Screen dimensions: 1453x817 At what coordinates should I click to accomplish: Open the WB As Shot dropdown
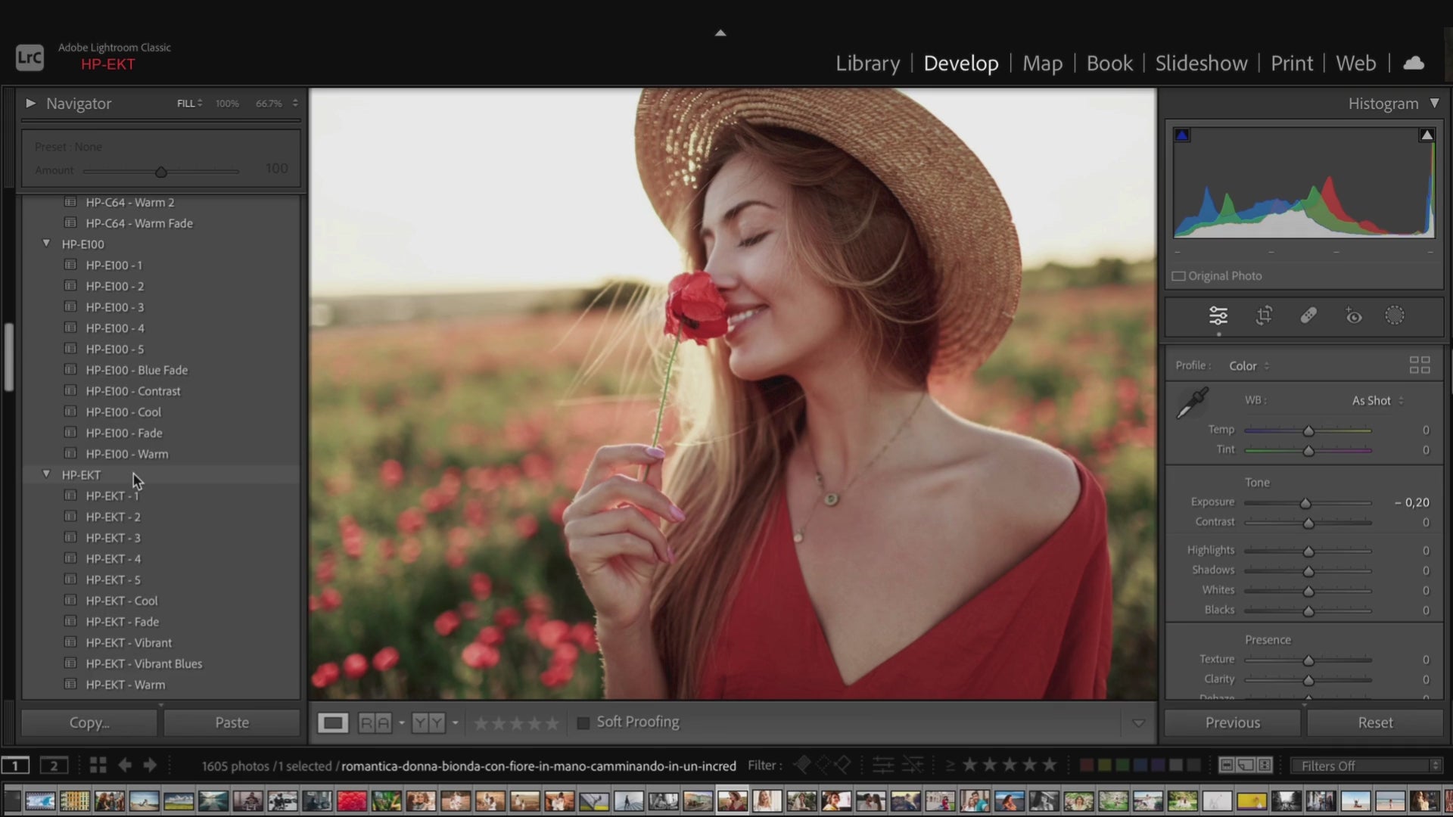coord(1377,401)
